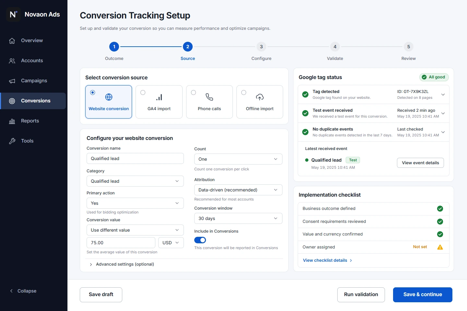Screen dimensions: 467x311
Task: Click the Reports bar chart icon
Action: (x=12, y=121)
